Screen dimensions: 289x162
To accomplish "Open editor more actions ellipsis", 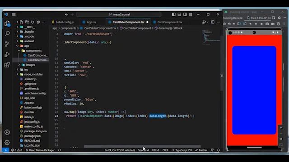I will click(x=218, y=22).
